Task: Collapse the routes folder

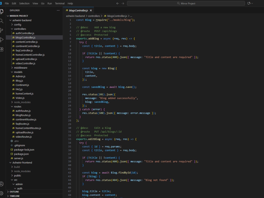Action: coord(34,107)
